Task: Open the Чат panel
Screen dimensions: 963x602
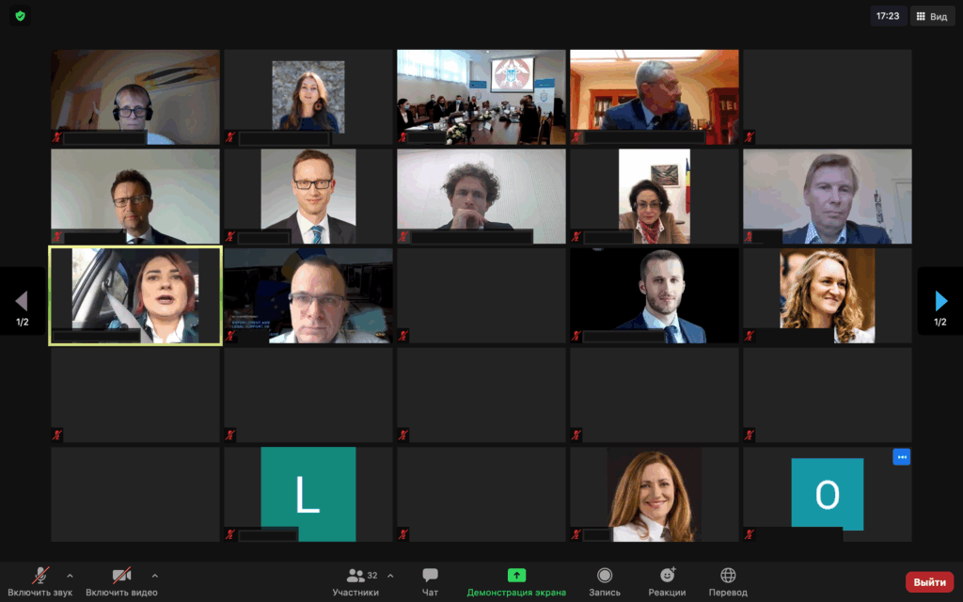Action: (430, 581)
